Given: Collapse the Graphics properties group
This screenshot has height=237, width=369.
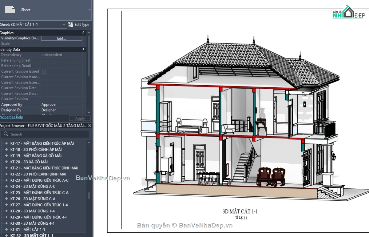Looking at the screenshot, I should tap(83, 33).
